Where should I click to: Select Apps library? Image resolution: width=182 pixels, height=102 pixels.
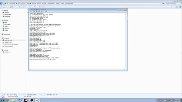(x=6, y=22)
